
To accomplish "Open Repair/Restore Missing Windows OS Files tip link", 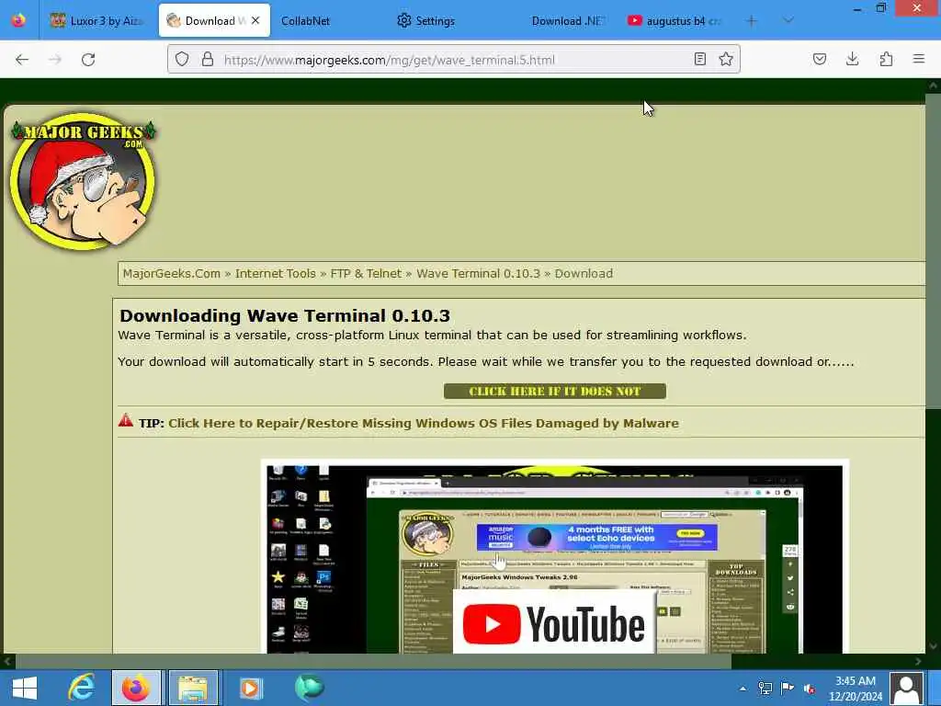I will pos(424,423).
